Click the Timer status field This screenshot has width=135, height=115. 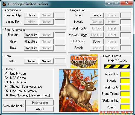tap(125, 15)
